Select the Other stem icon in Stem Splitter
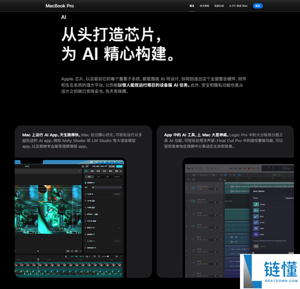Image resolution: width=300 pixels, height=289 pixels. [256, 234]
